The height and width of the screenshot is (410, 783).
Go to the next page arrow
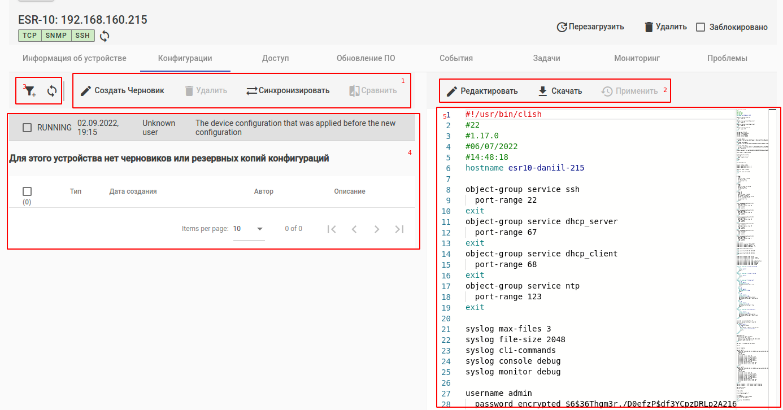(377, 229)
